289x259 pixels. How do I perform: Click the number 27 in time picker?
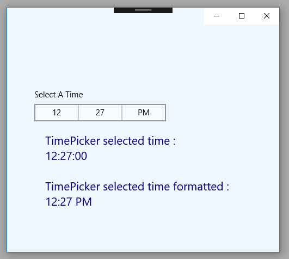pyautogui.click(x=100, y=113)
